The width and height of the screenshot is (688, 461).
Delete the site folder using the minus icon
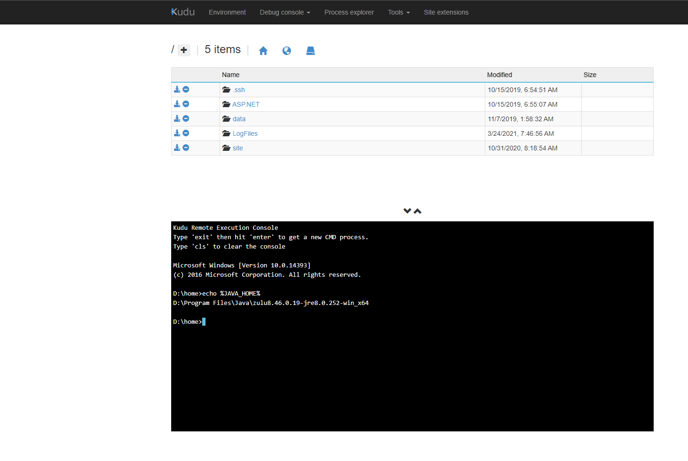(x=186, y=147)
